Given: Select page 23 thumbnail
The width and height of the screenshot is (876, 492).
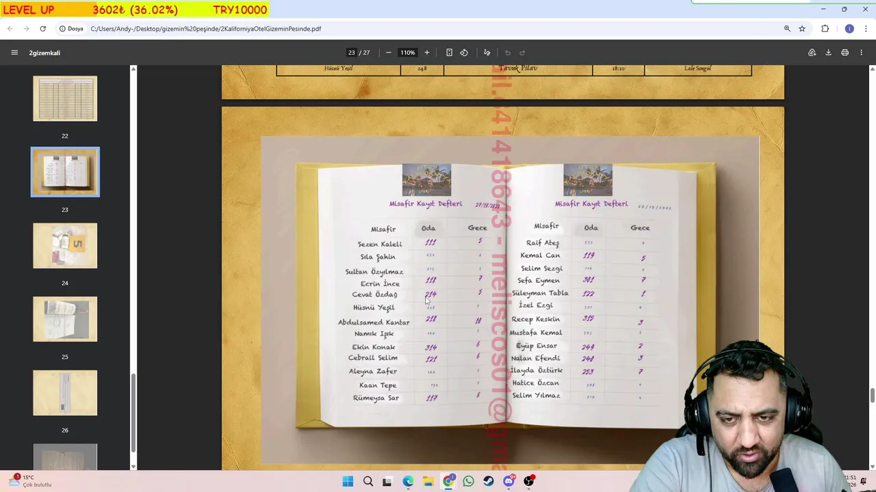Looking at the screenshot, I should click(x=65, y=172).
